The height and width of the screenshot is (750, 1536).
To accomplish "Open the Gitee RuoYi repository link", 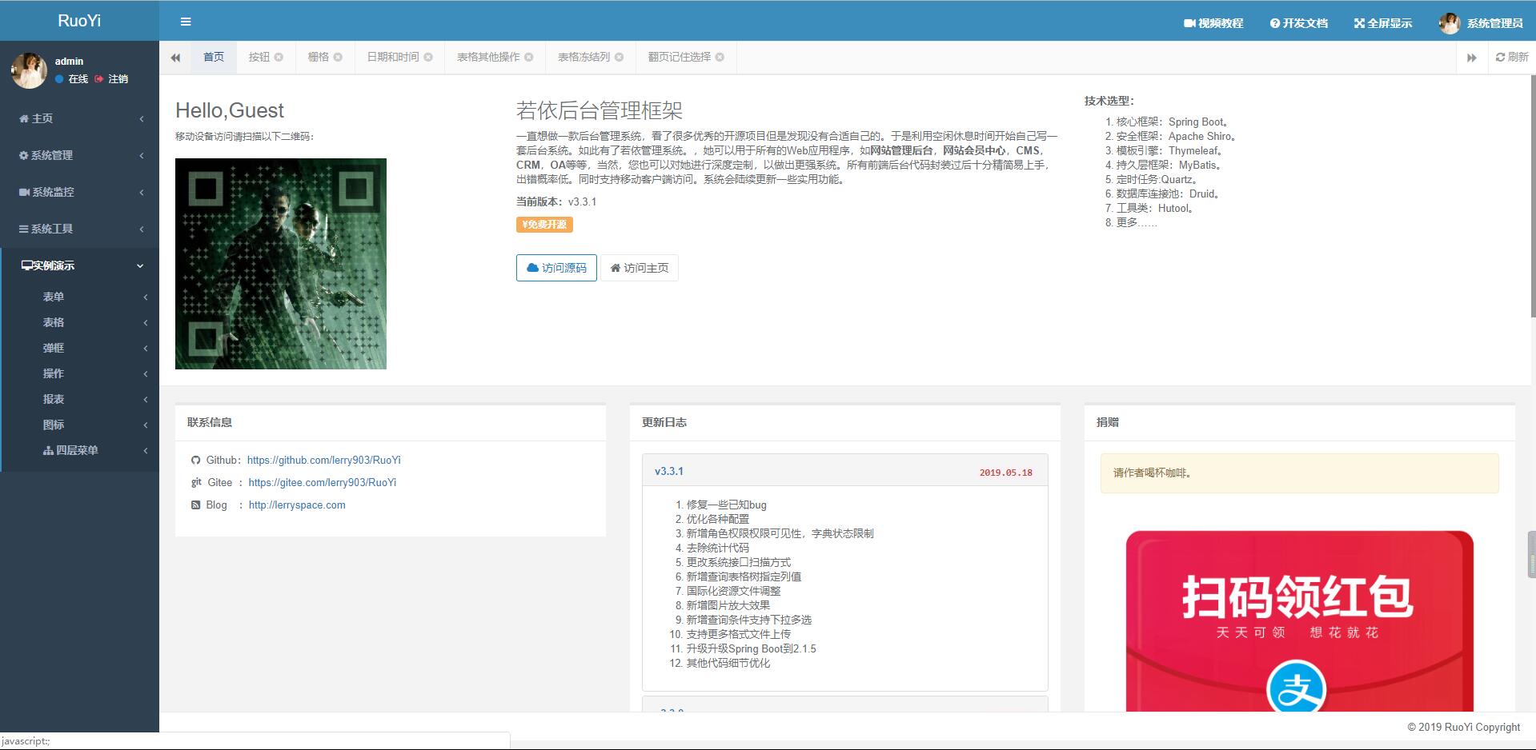I will 323,482.
